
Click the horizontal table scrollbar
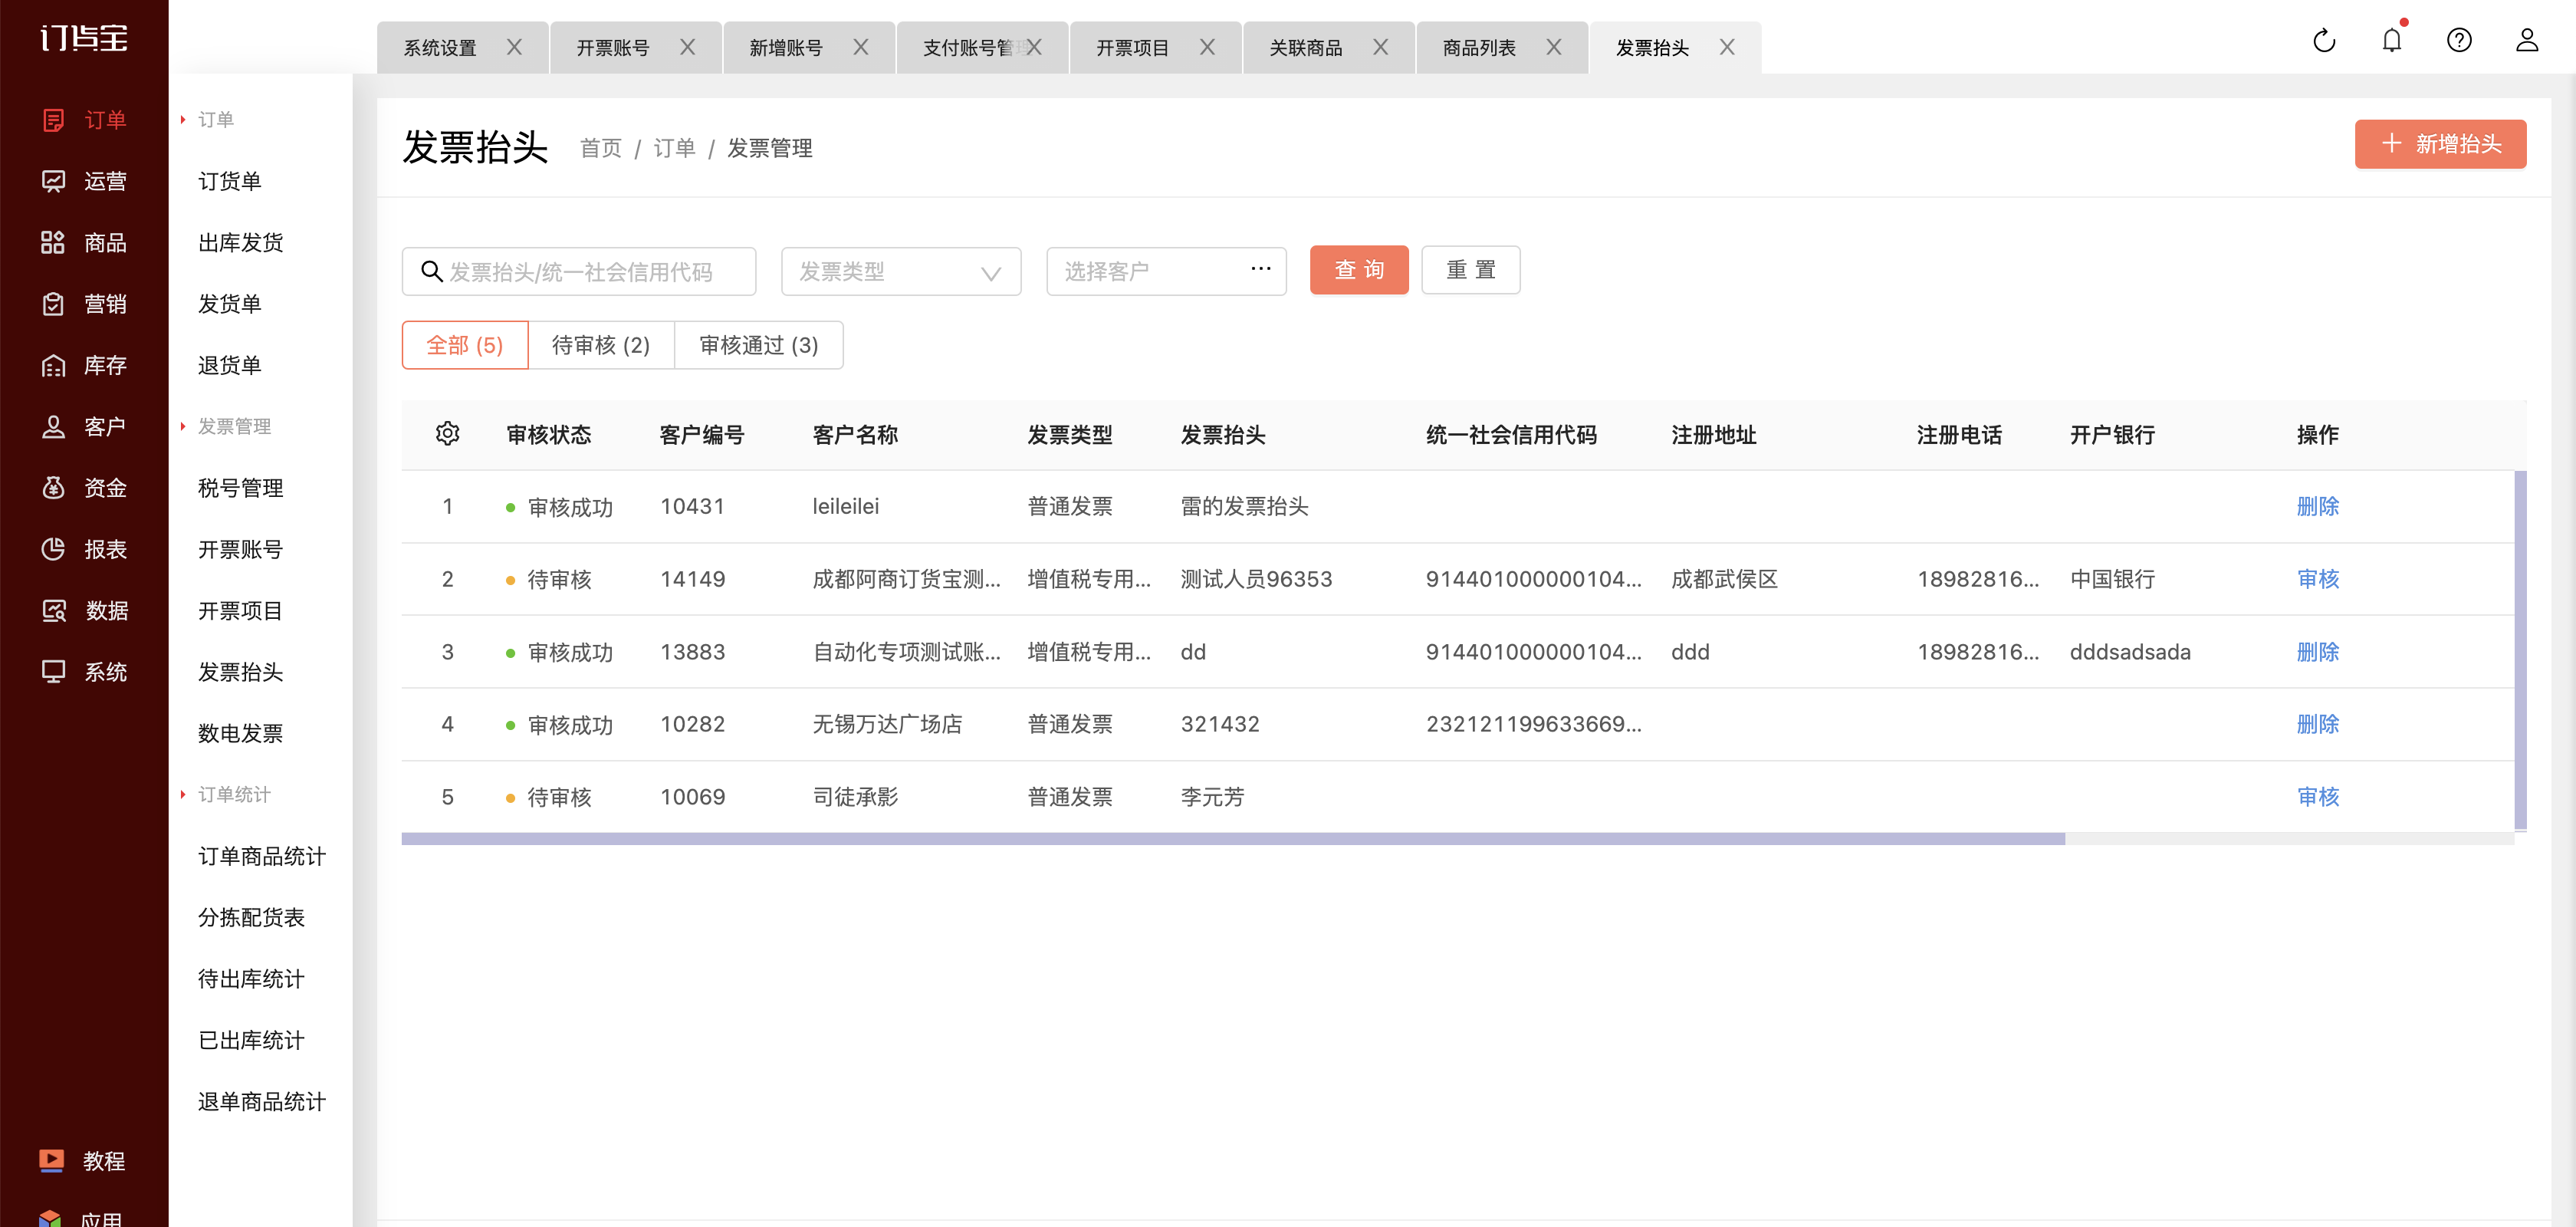pos(1232,839)
